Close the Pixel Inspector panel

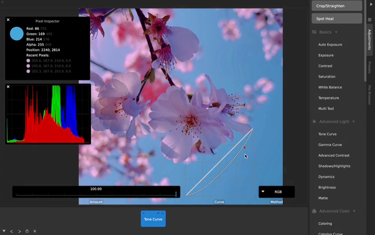[8, 20]
